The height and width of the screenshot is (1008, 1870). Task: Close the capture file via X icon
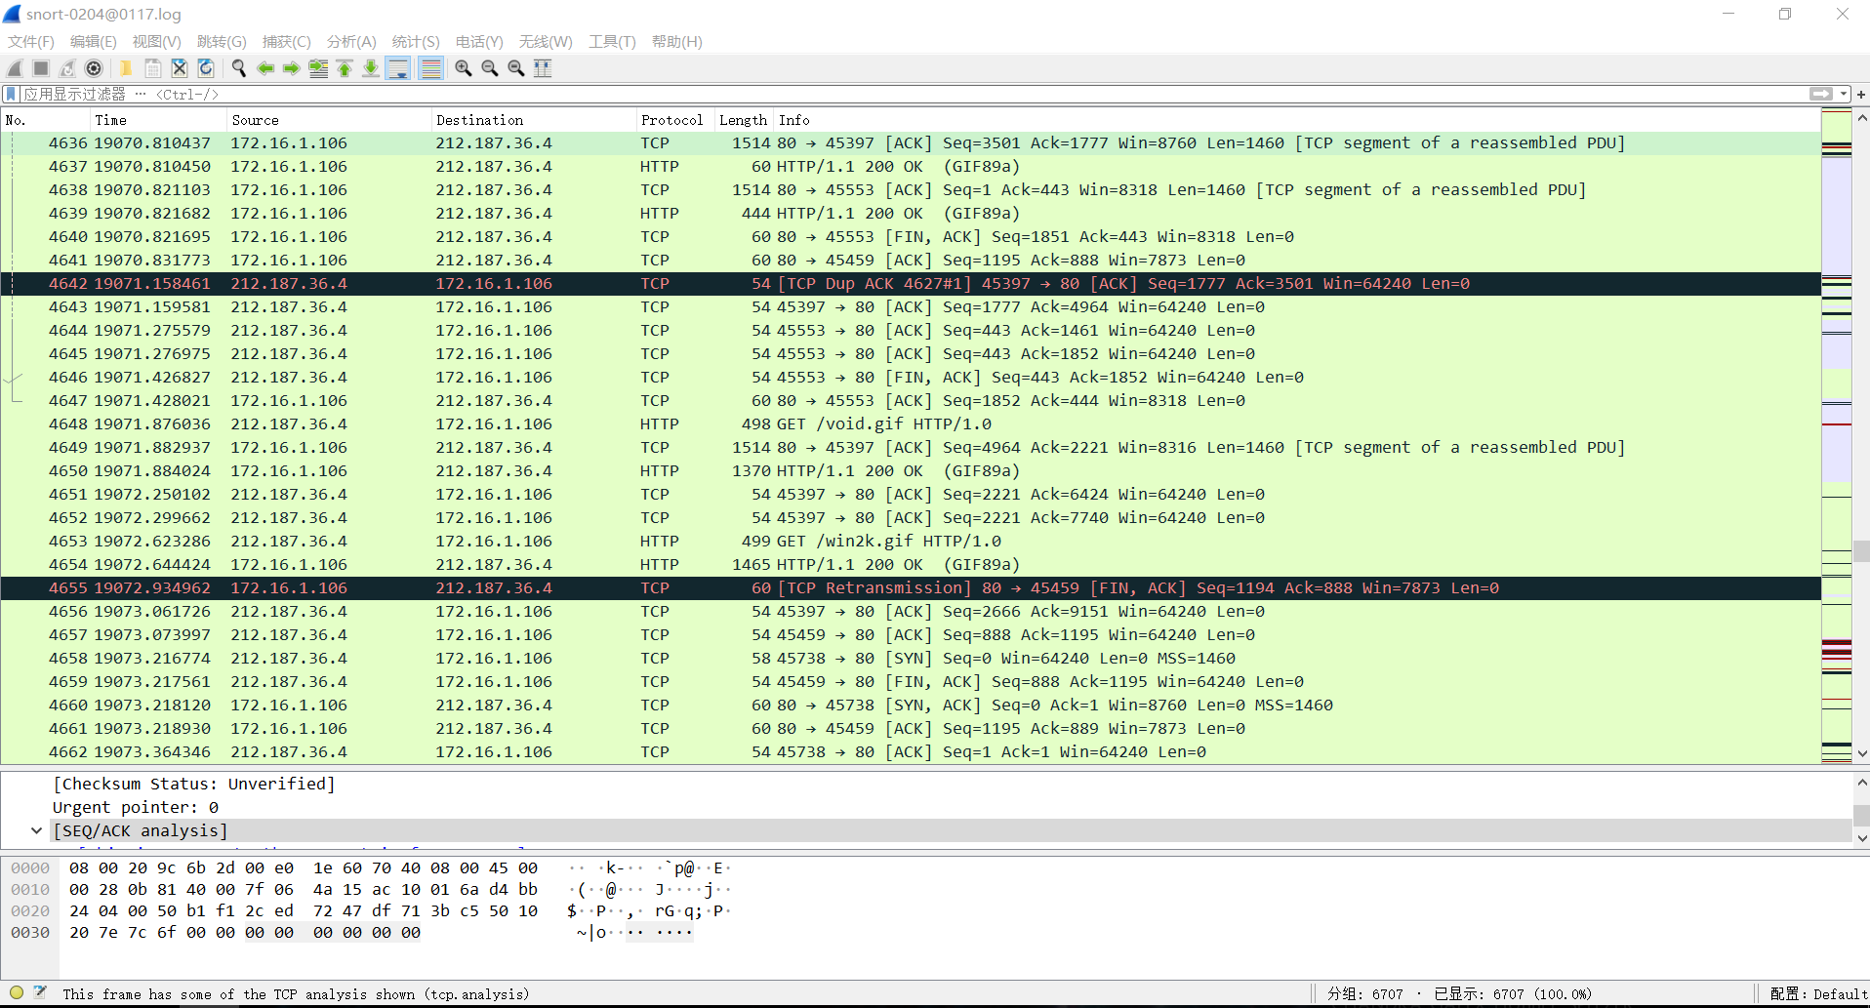[180, 68]
